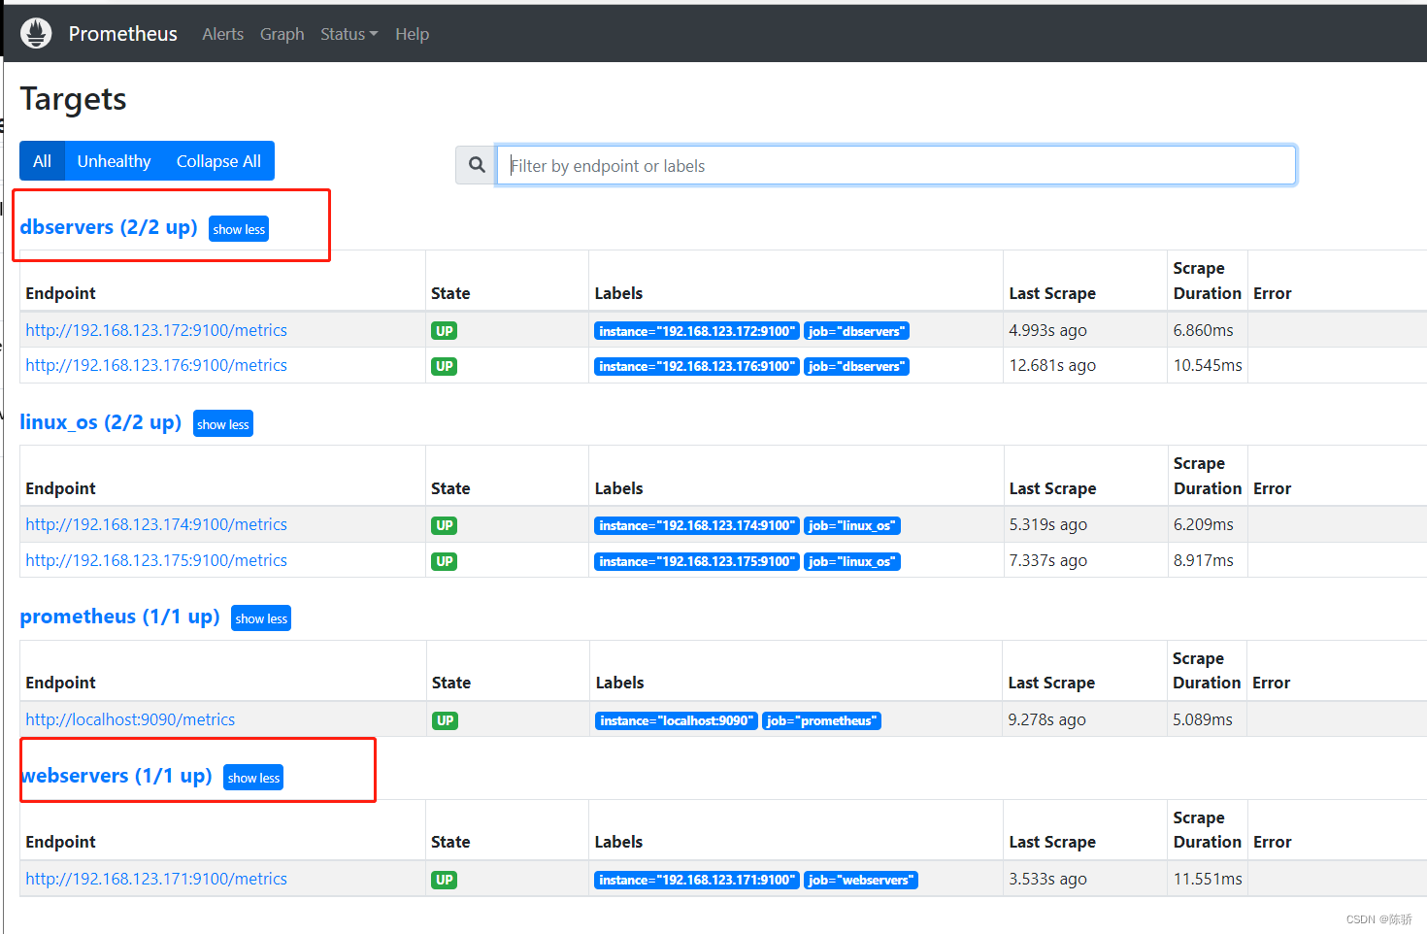
Task: Open the dbservers (2/2 up) heading
Action: click(x=109, y=227)
